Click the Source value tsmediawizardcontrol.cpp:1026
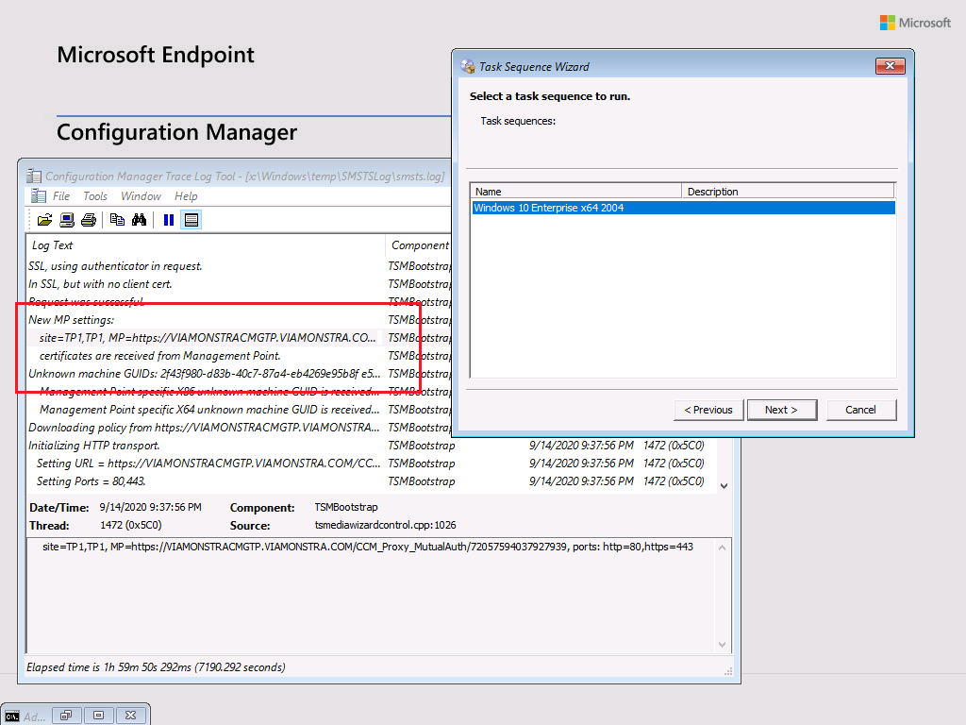This screenshot has width=966, height=725. tap(385, 525)
